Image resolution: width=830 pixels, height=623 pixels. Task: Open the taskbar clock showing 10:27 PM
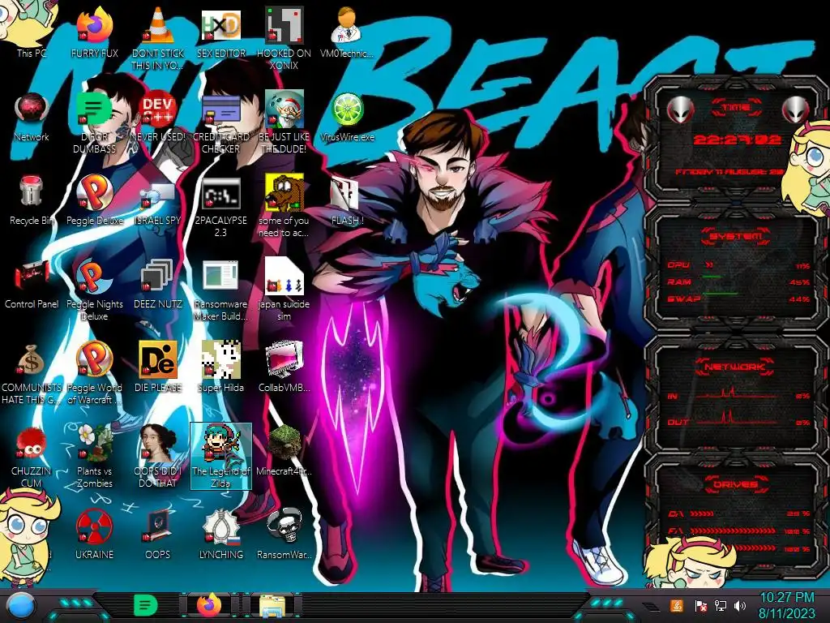(786, 605)
